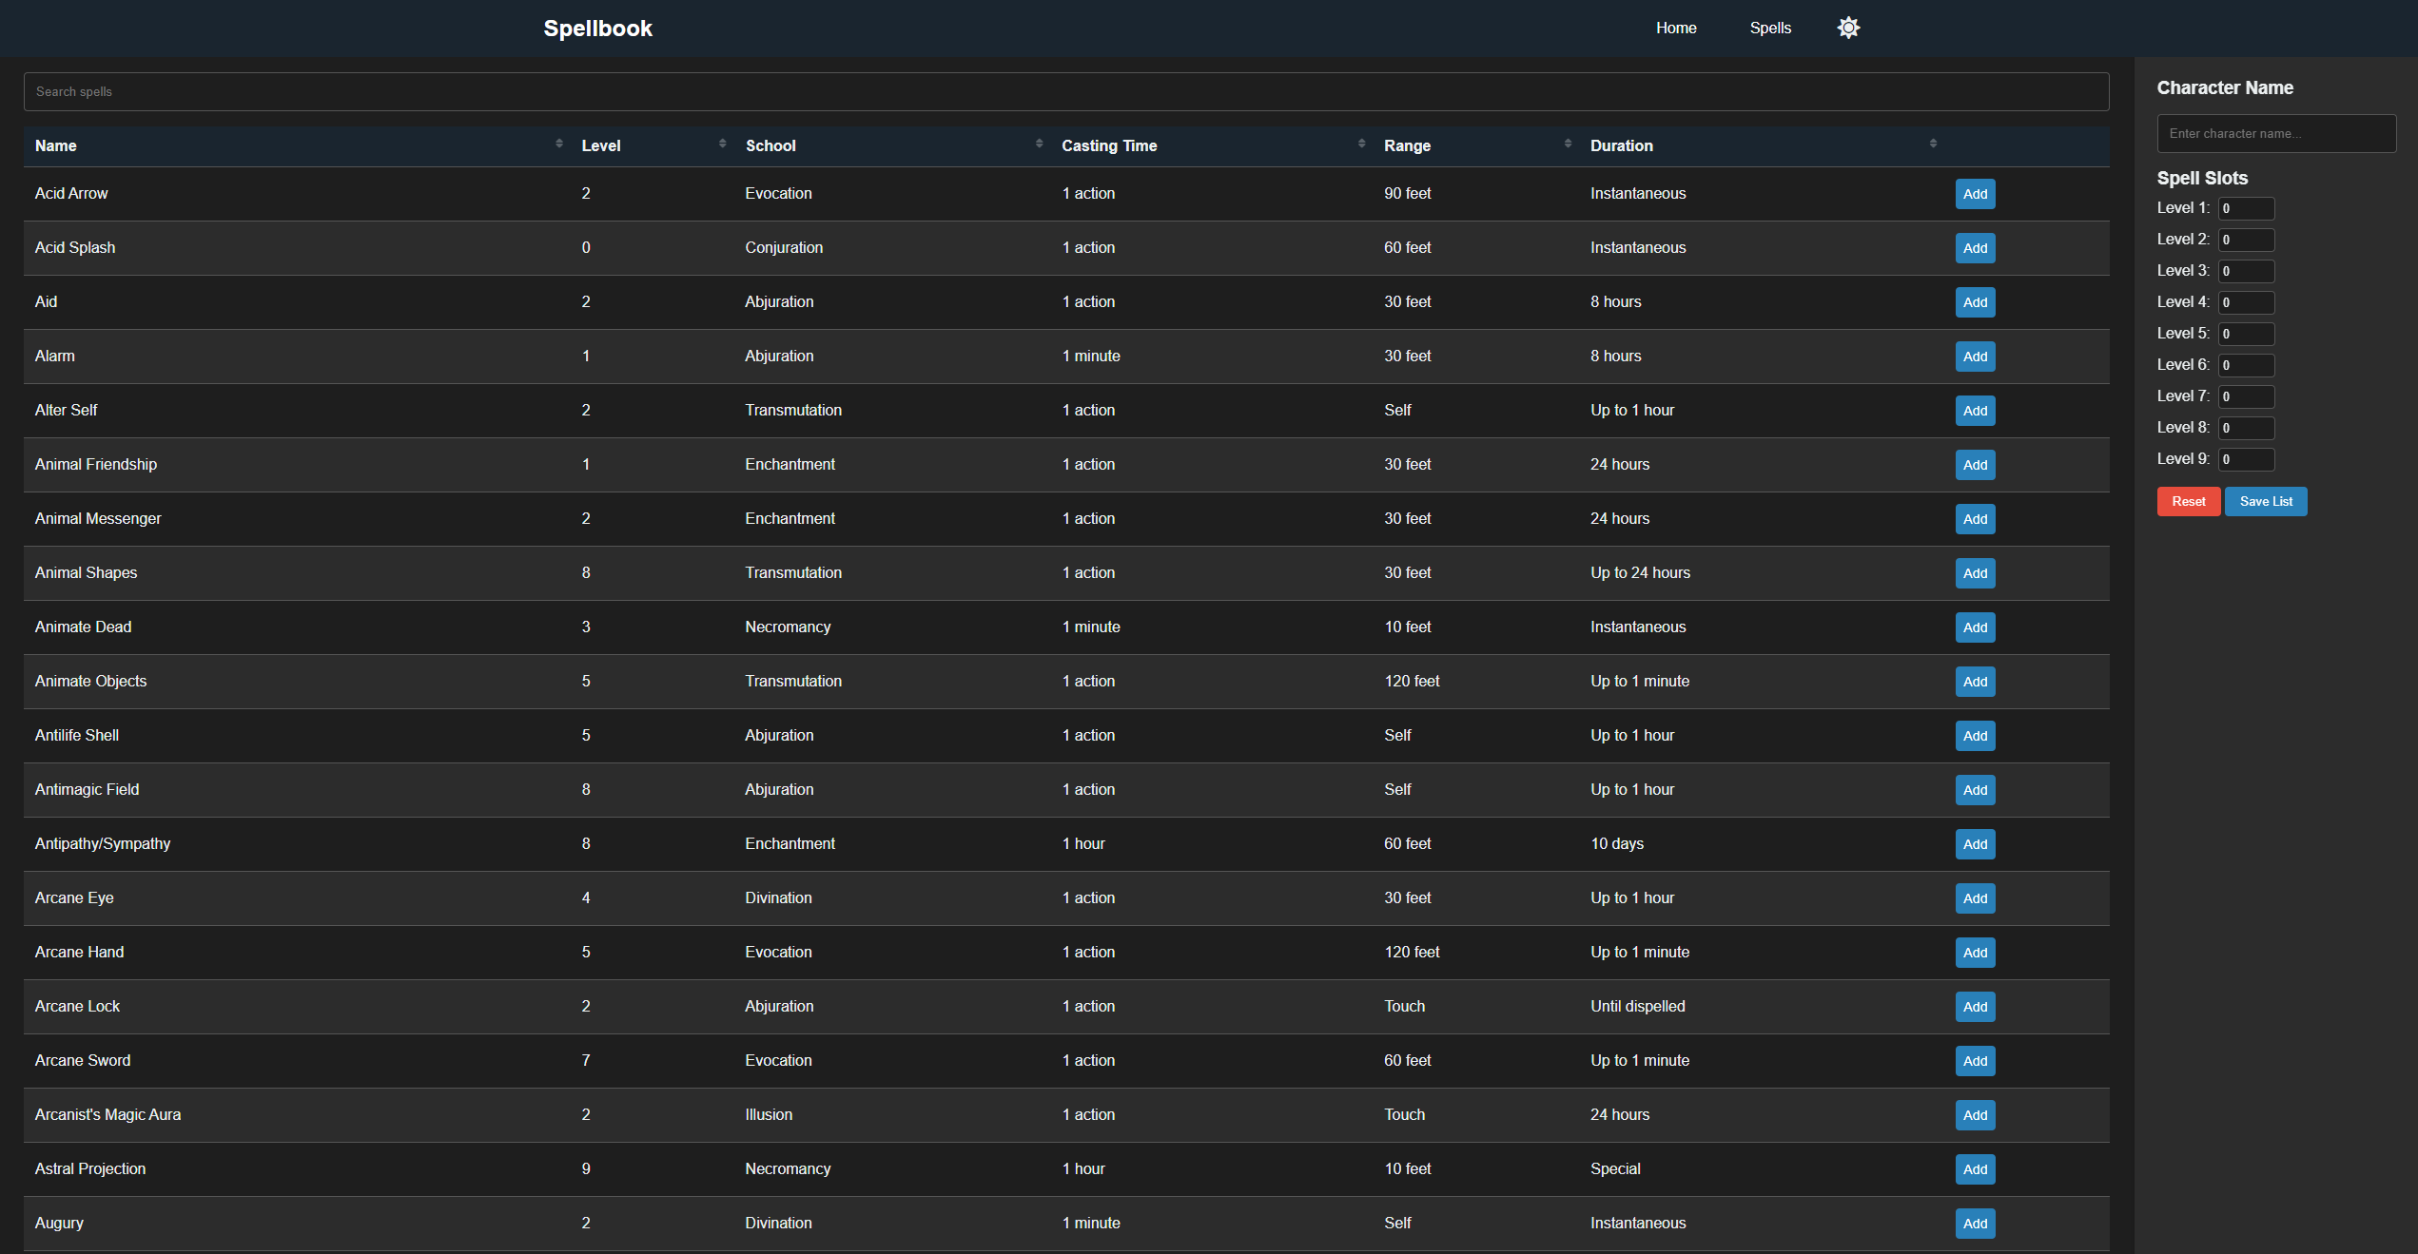2418x1254 pixels.
Task: Sort by School column sort icon
Action: pyautogui.click(x=1039, y=144)
